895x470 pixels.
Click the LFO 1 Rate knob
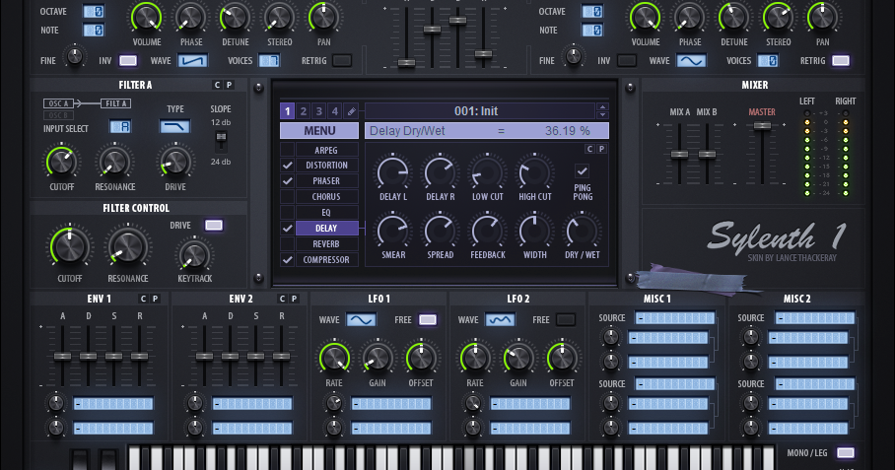[334, 359]
